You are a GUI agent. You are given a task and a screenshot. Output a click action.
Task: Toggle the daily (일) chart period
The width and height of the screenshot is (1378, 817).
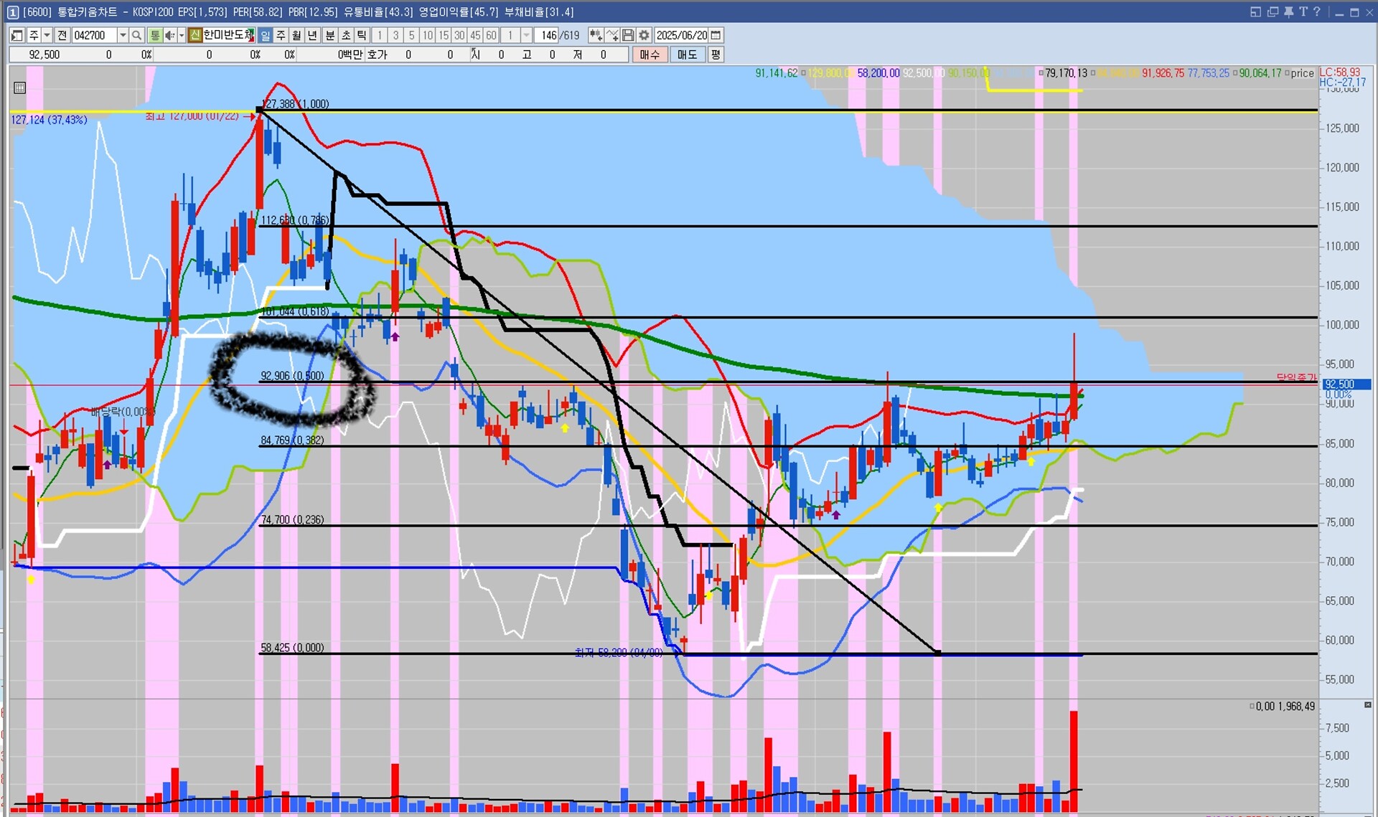click(x=265, y=35)
